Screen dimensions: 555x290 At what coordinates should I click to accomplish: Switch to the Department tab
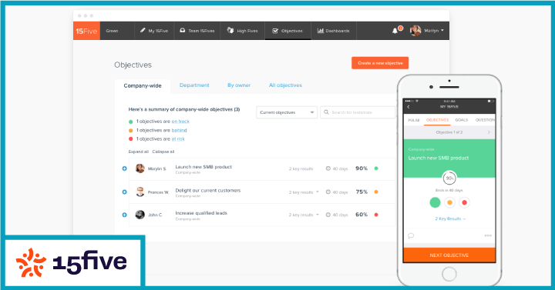(194, 85)
